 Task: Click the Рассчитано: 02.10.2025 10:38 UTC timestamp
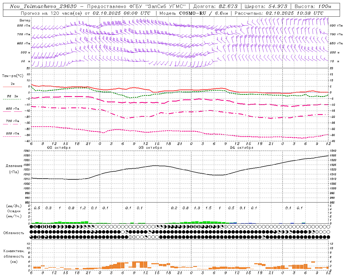tap(279, 13)
